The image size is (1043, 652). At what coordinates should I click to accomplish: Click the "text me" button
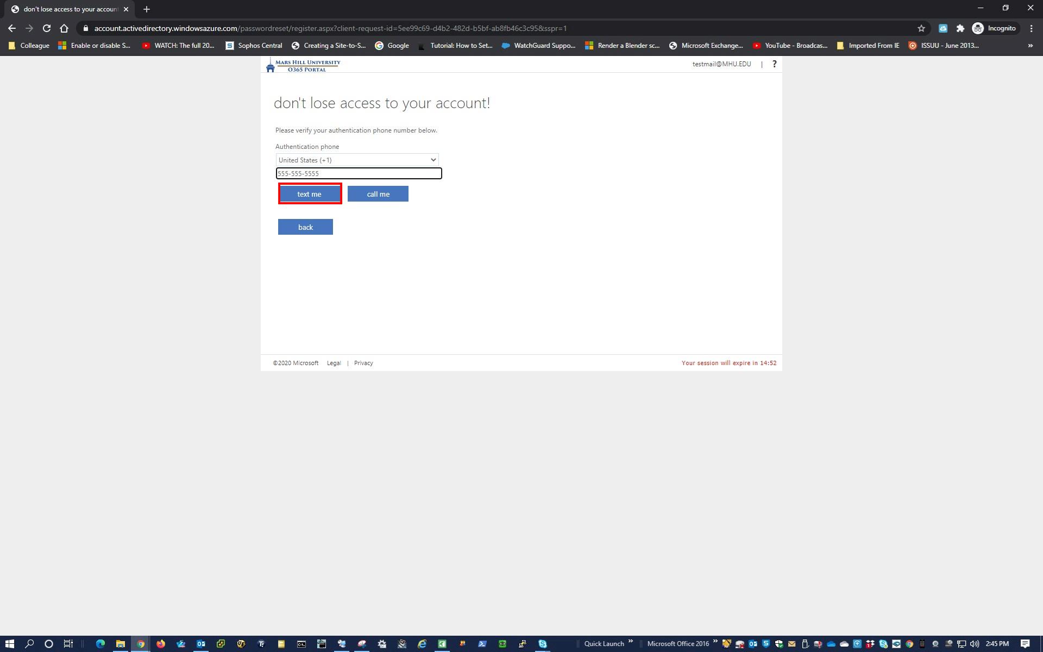pyautogui.click(x=309, y=193)
